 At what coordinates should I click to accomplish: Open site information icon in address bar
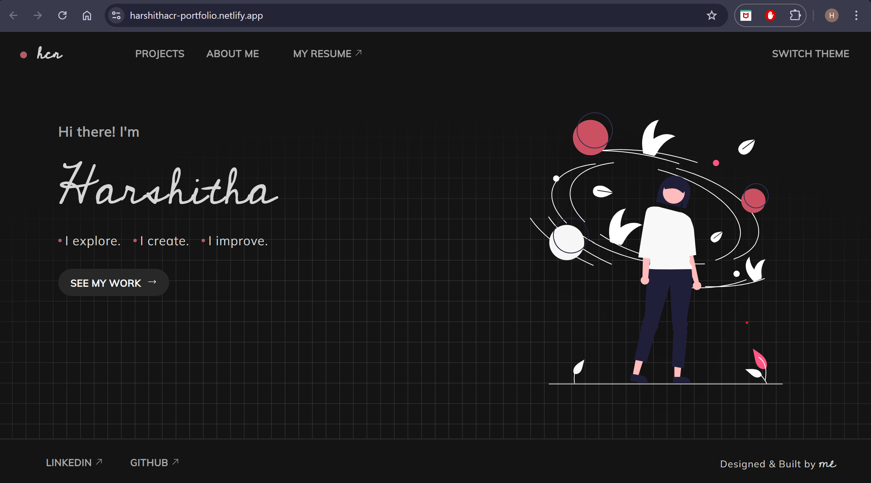pos(116,15)
